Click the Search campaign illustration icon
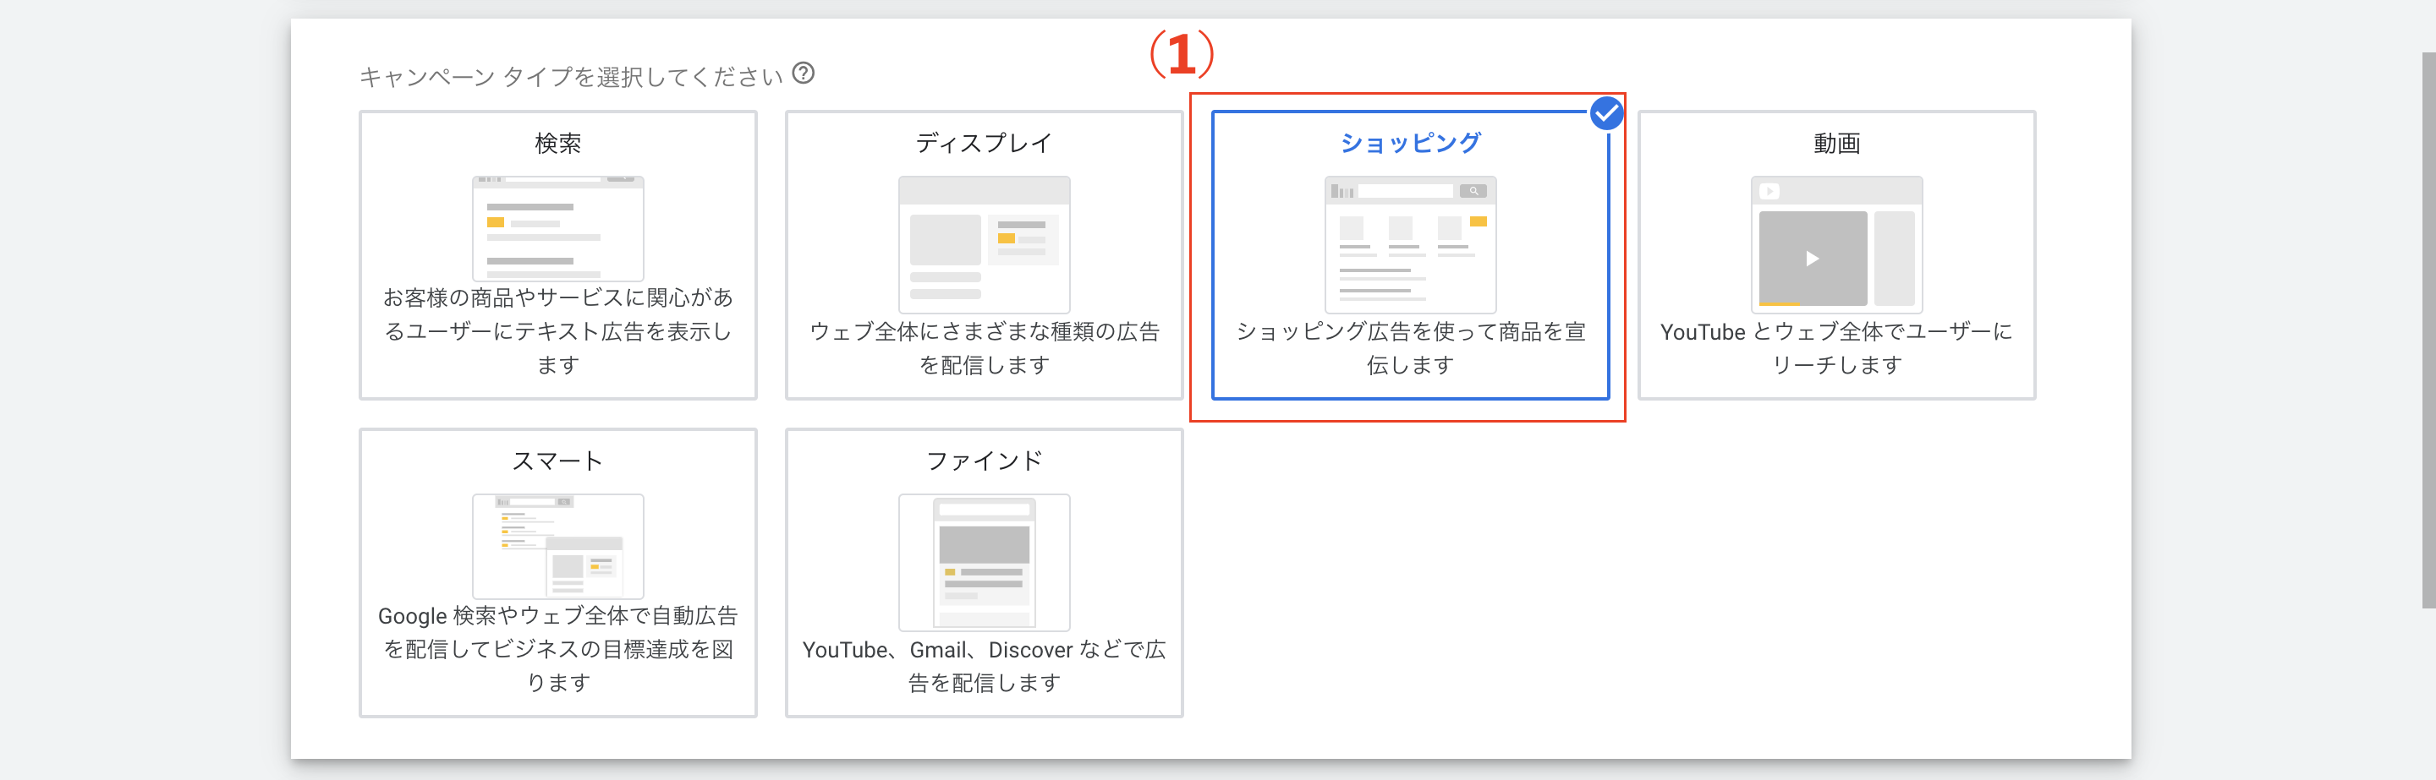This screenshot has width=2436, height=780. (x=557, y=227)
